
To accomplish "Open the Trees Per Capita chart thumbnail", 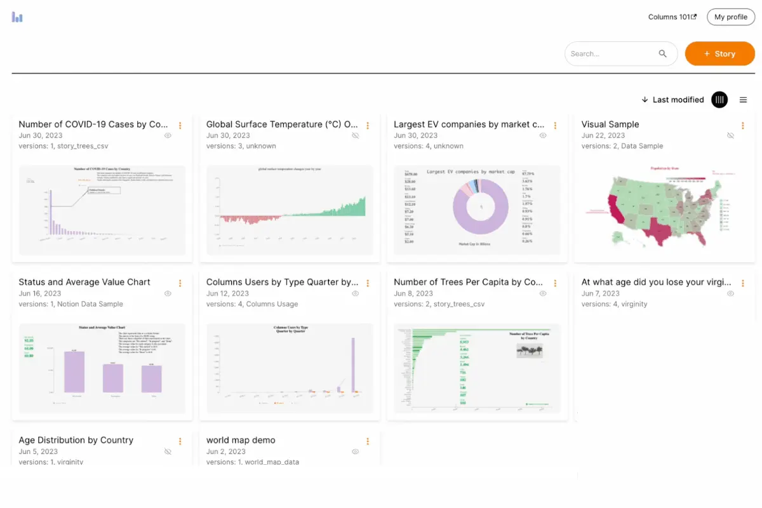I will pyautogui.click(x=478, y=368).
